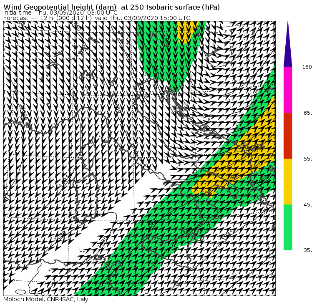This screenshot has width=317, height=305.
Task: Click the legend value '65.'
Action: [308, 113]
